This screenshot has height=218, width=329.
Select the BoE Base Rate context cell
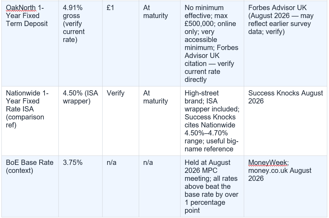pos(30,186)
